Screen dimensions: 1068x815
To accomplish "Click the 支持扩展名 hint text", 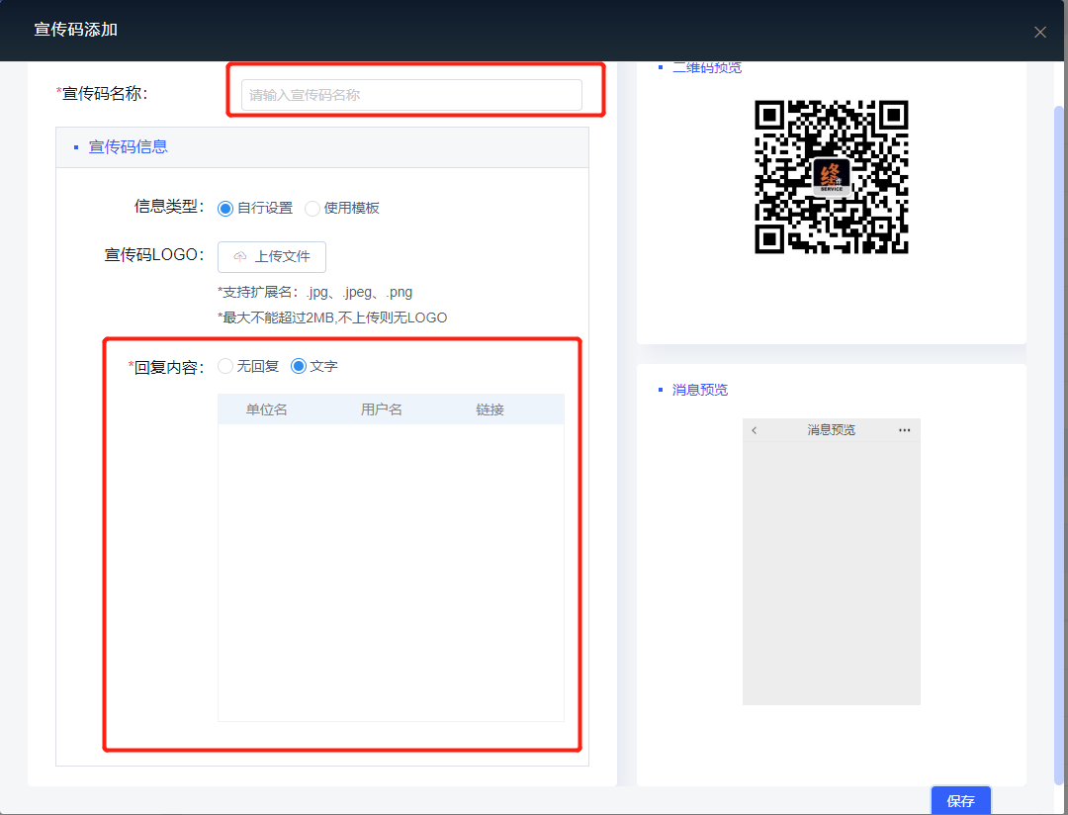I will [314, 293].
